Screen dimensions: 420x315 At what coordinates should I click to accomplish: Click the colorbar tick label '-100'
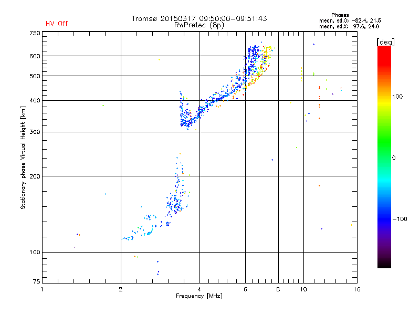click(x=400, y=219)
